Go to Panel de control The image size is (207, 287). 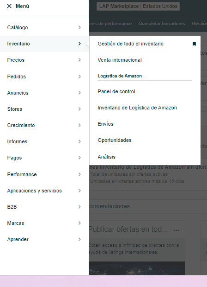coord(116,91)
